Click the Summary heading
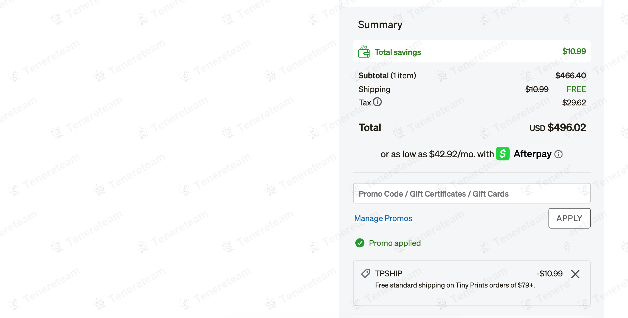This screenshot has height=318, width=628. 380,25
